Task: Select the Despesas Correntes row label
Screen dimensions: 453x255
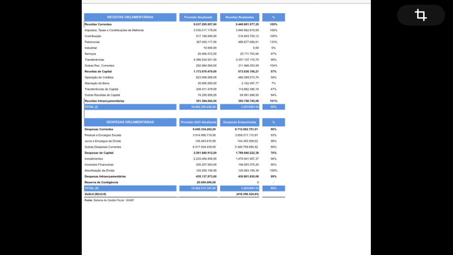Action: point(99,129)
